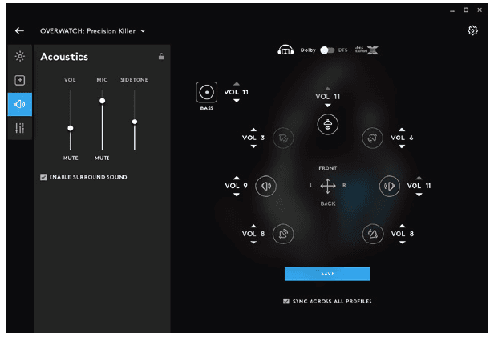This screenshot has width=494, height=341.
Task: Select the left side speaker at VOL 9
Action: pyautogui.click(x=265, y=186)
